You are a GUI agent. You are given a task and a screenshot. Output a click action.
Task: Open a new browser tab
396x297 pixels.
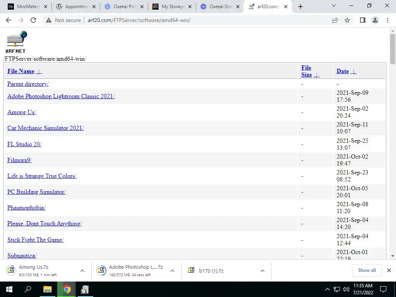[x=300, y=7]
